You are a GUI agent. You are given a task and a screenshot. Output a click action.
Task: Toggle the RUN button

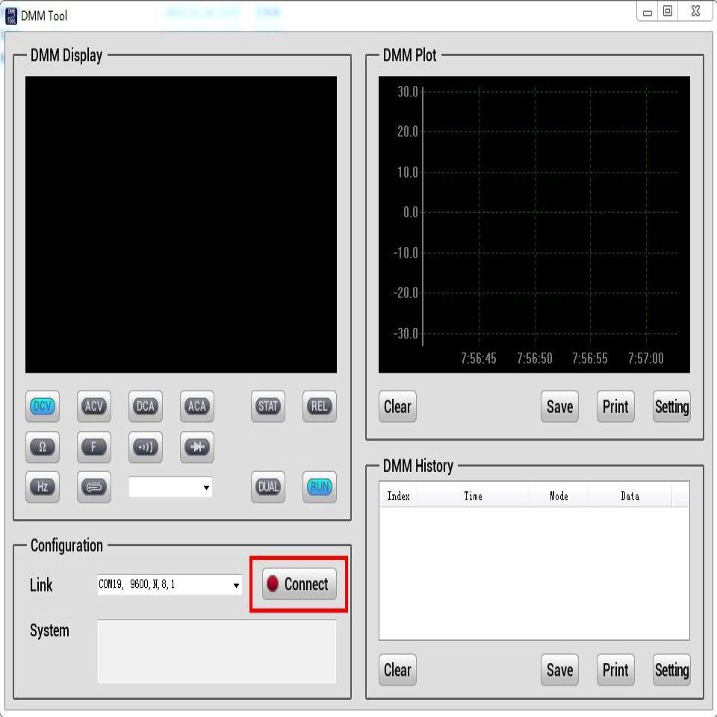(x=319, y=487)
